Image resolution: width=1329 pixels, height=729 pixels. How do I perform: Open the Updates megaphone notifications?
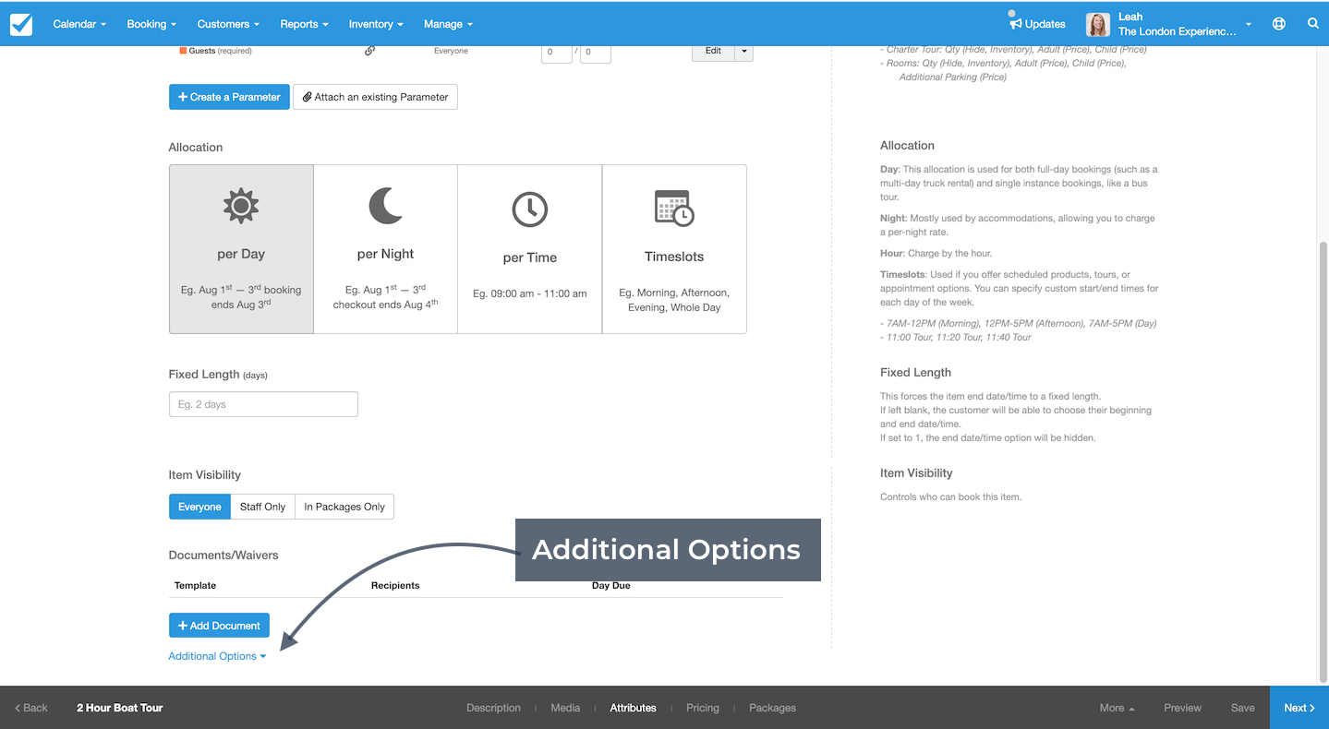(x=1037, y=23)
